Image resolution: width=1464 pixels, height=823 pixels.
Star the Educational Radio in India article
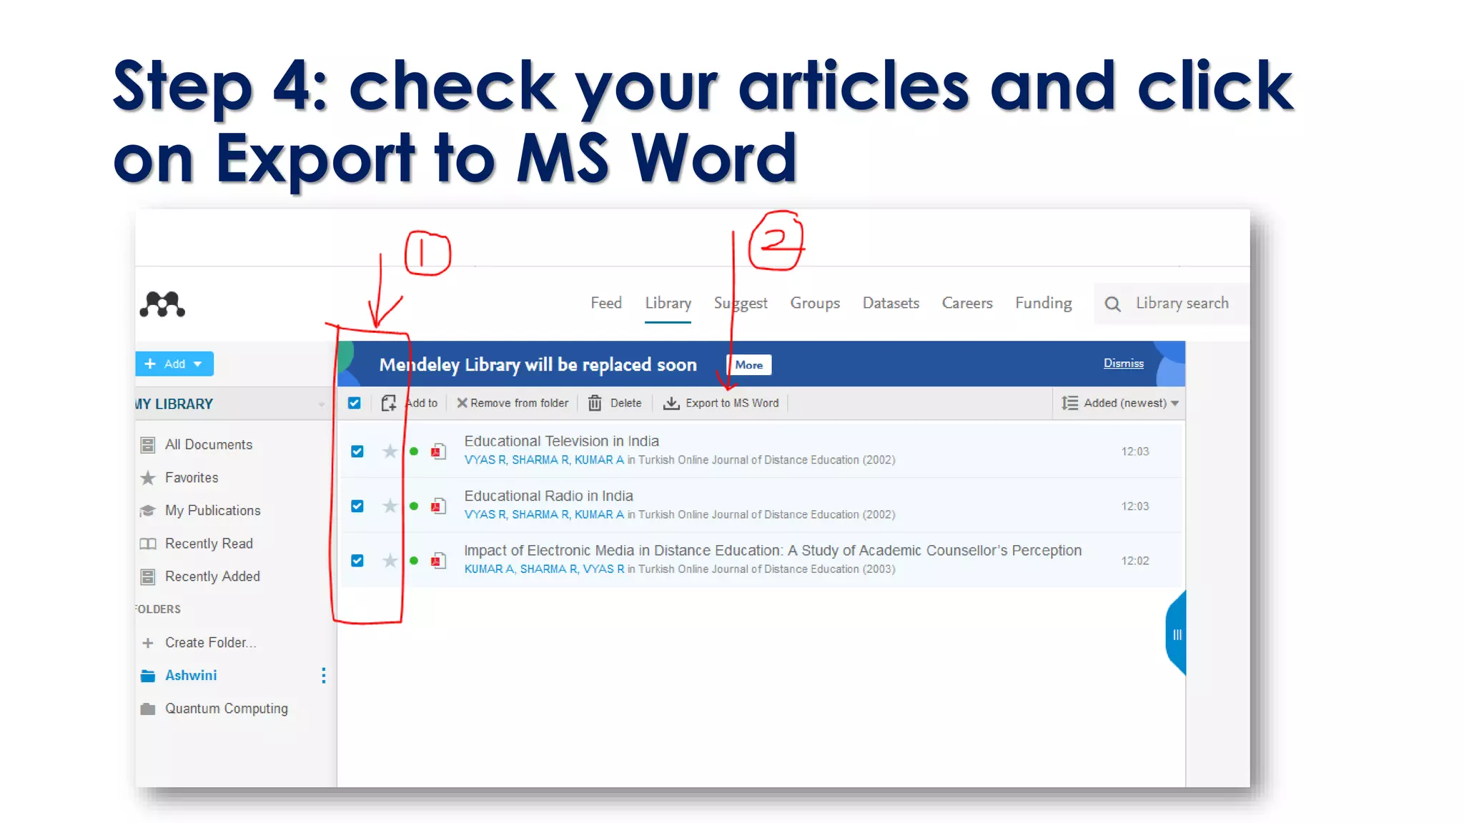(390, 506)
